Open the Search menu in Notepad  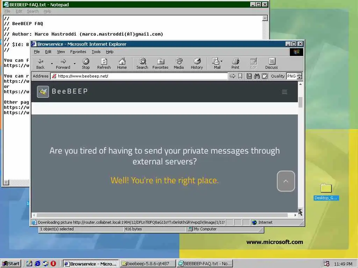33,11
